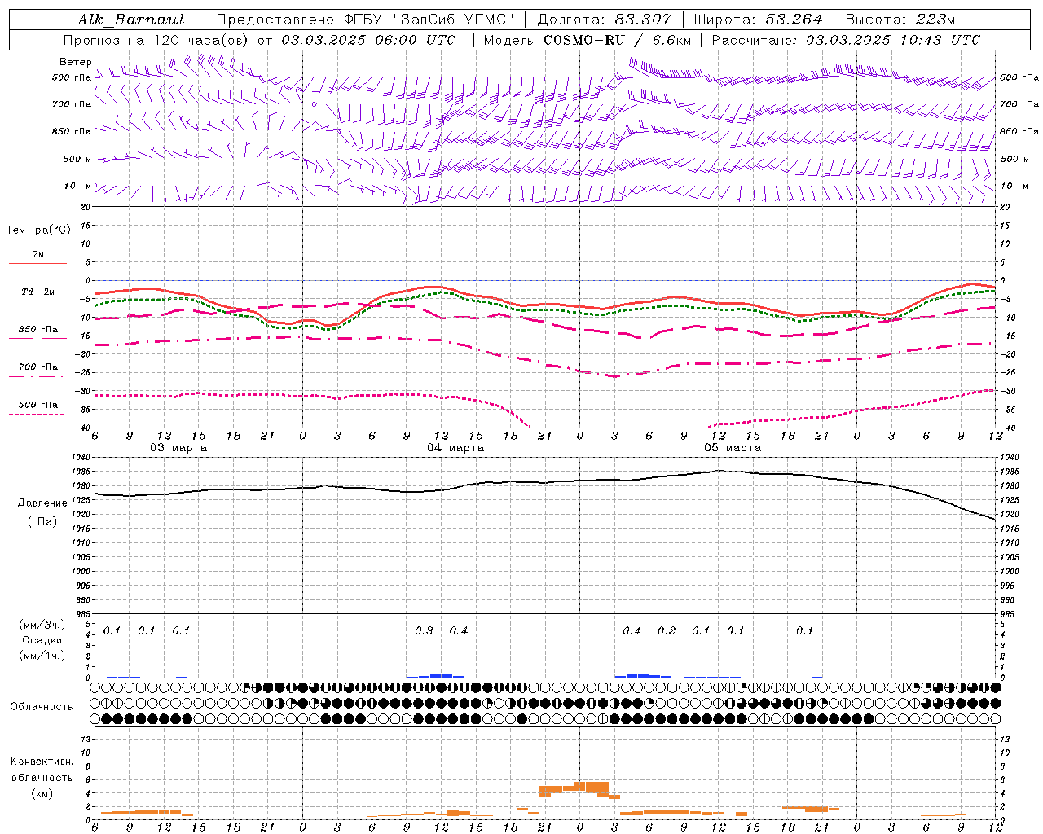This screenshot has width=1043, height=834.
Task: Click the "(мм/3ч.)" precipitation unit label
Action: coord(43,625)
